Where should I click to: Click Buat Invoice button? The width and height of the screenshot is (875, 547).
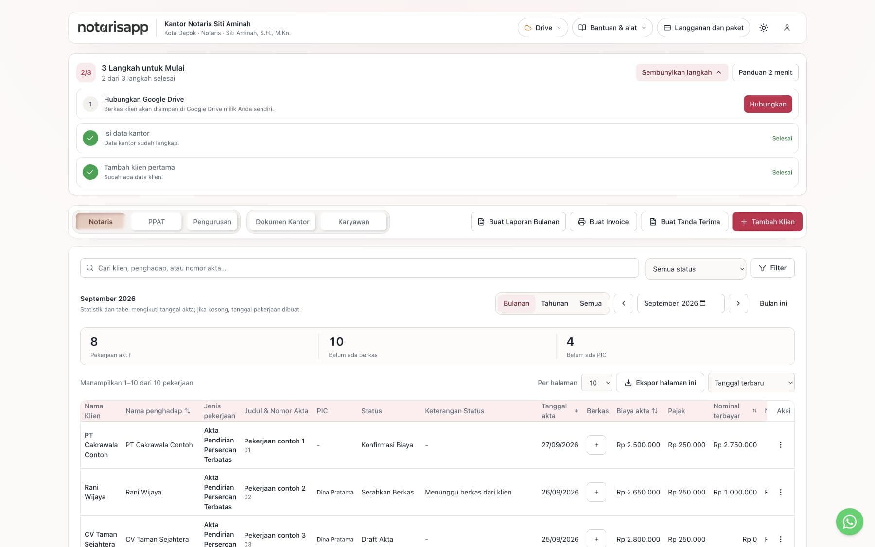(x=603, y=222)
